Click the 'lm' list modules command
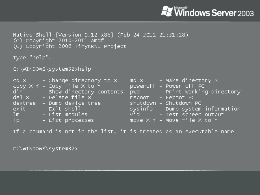Viewport: 260px width, 195px height. point(16,115)
